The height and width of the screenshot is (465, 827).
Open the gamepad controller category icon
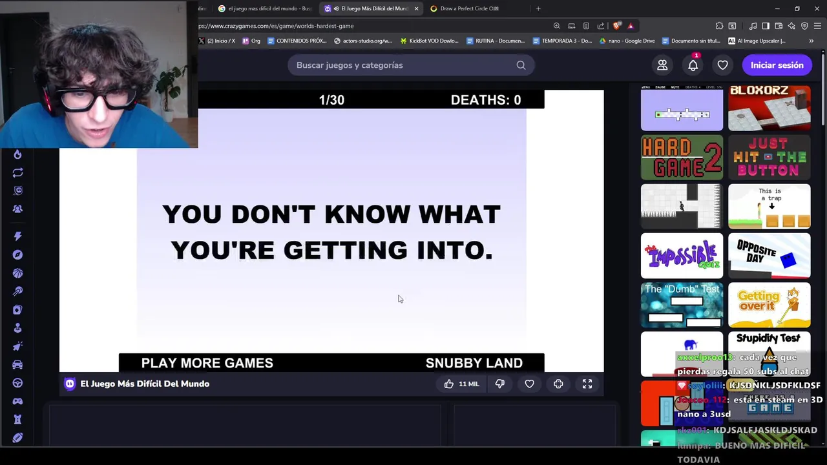click(17, 401)
